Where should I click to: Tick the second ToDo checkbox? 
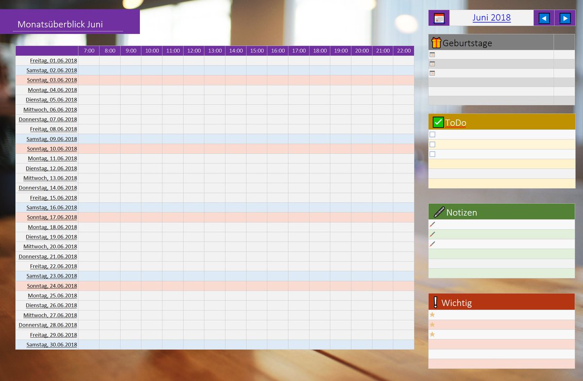pyautogui.click(x=432, y=144)
